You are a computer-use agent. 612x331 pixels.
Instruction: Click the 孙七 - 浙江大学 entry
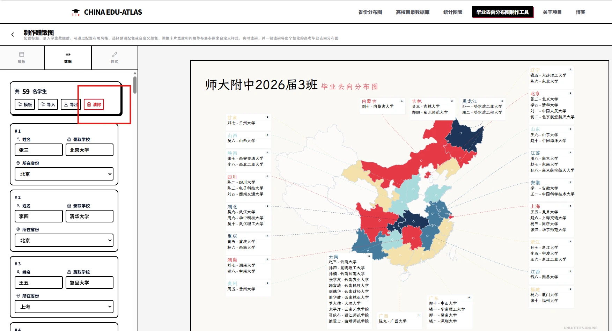click(544, 248)
